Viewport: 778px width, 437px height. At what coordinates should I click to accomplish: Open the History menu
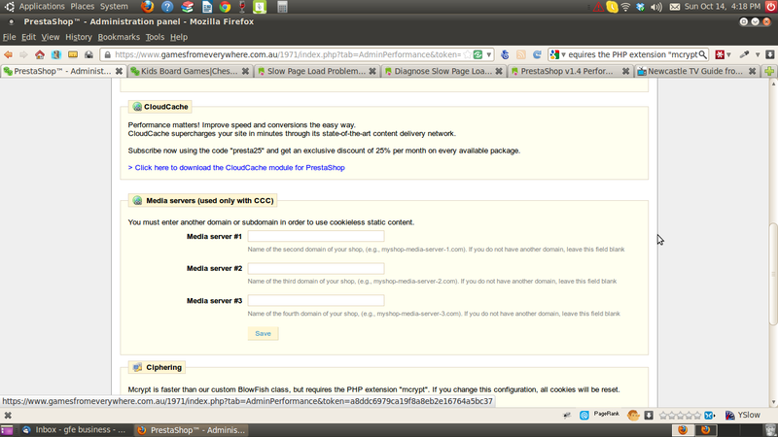79,37
